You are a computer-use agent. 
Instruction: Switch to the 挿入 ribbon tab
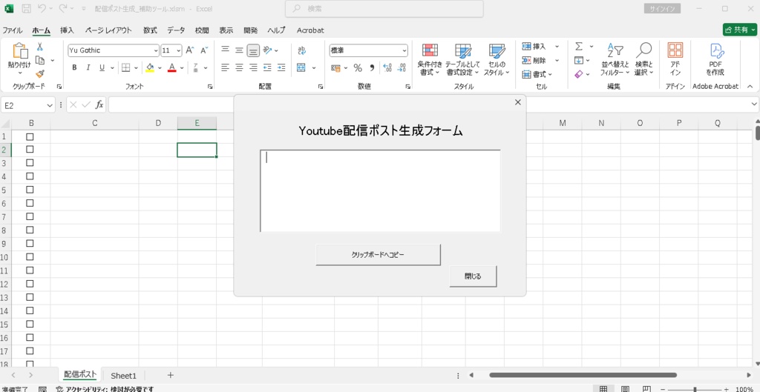(67, 30)
